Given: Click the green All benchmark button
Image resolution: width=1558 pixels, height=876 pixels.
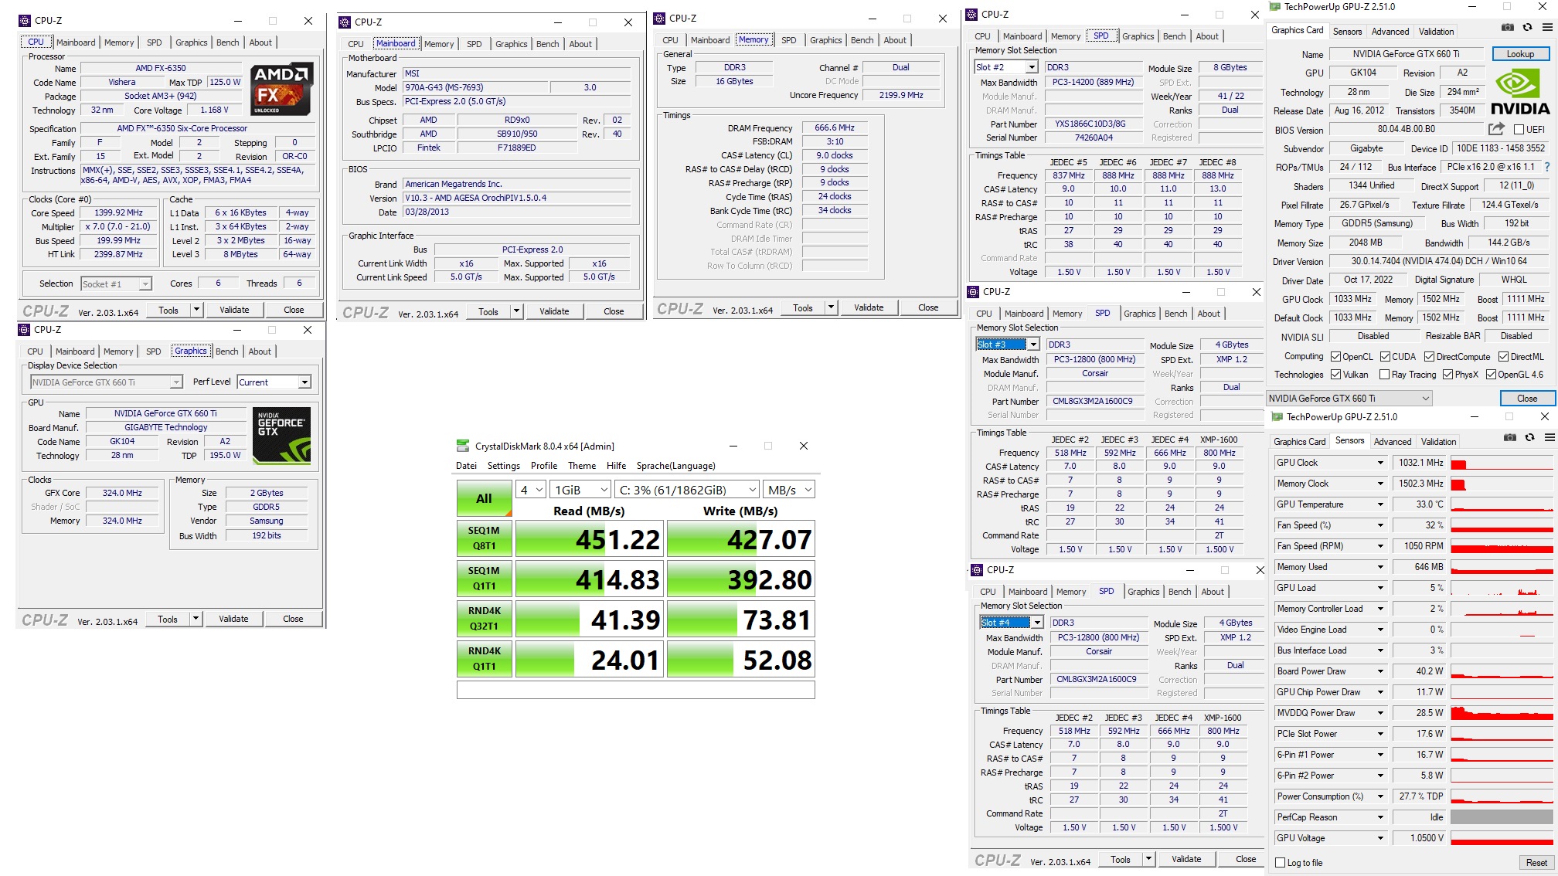Looking at the screenshot, I should (x=484, y=498).
